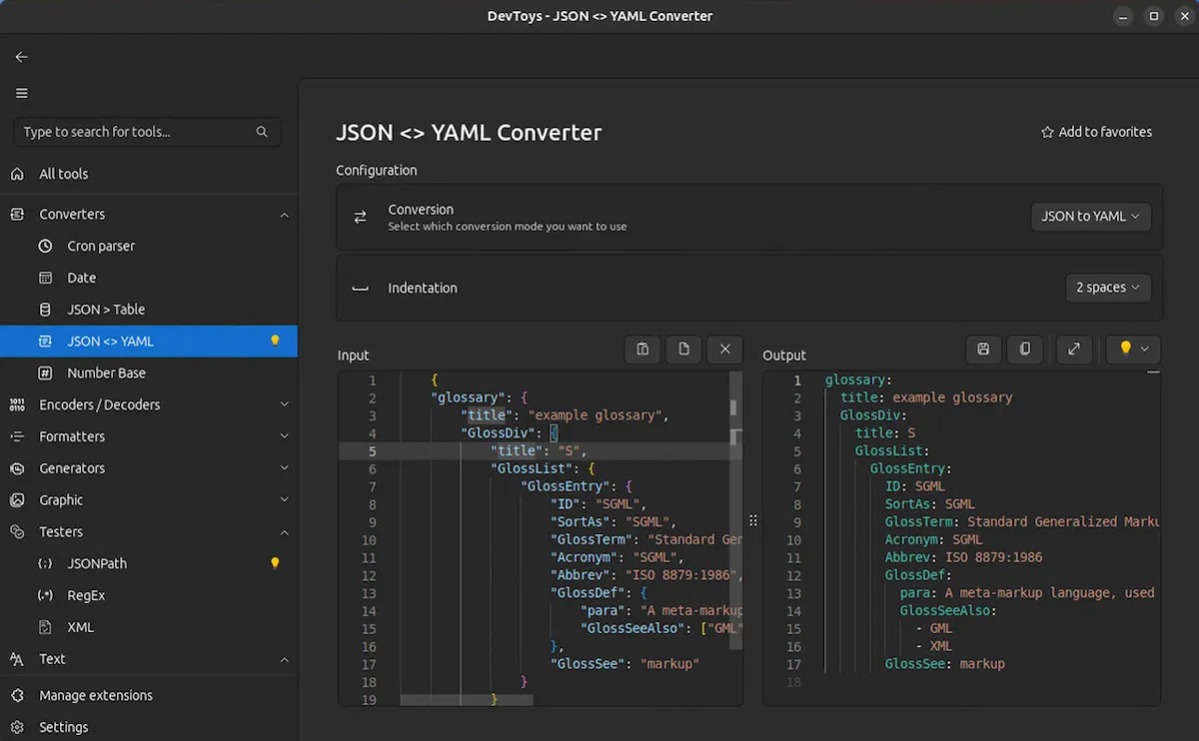Select the Cron parser tool
The width and height of the screenshot is (1199, 741).
149,246
